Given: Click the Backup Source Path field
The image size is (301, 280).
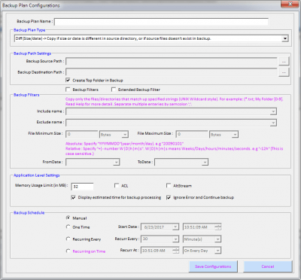Looking at the screenshot, I should pyautogui.click(x=172, y=61).
